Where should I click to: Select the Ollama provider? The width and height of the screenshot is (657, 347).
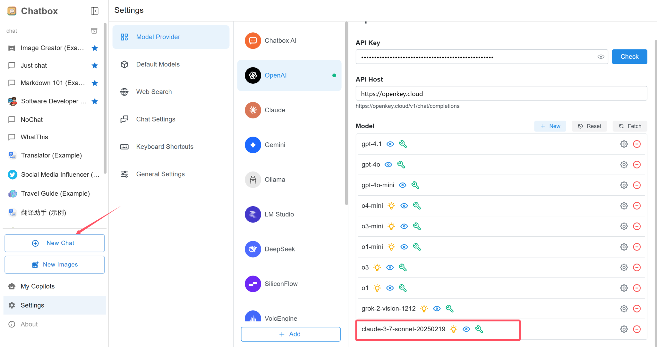point(289,180)
